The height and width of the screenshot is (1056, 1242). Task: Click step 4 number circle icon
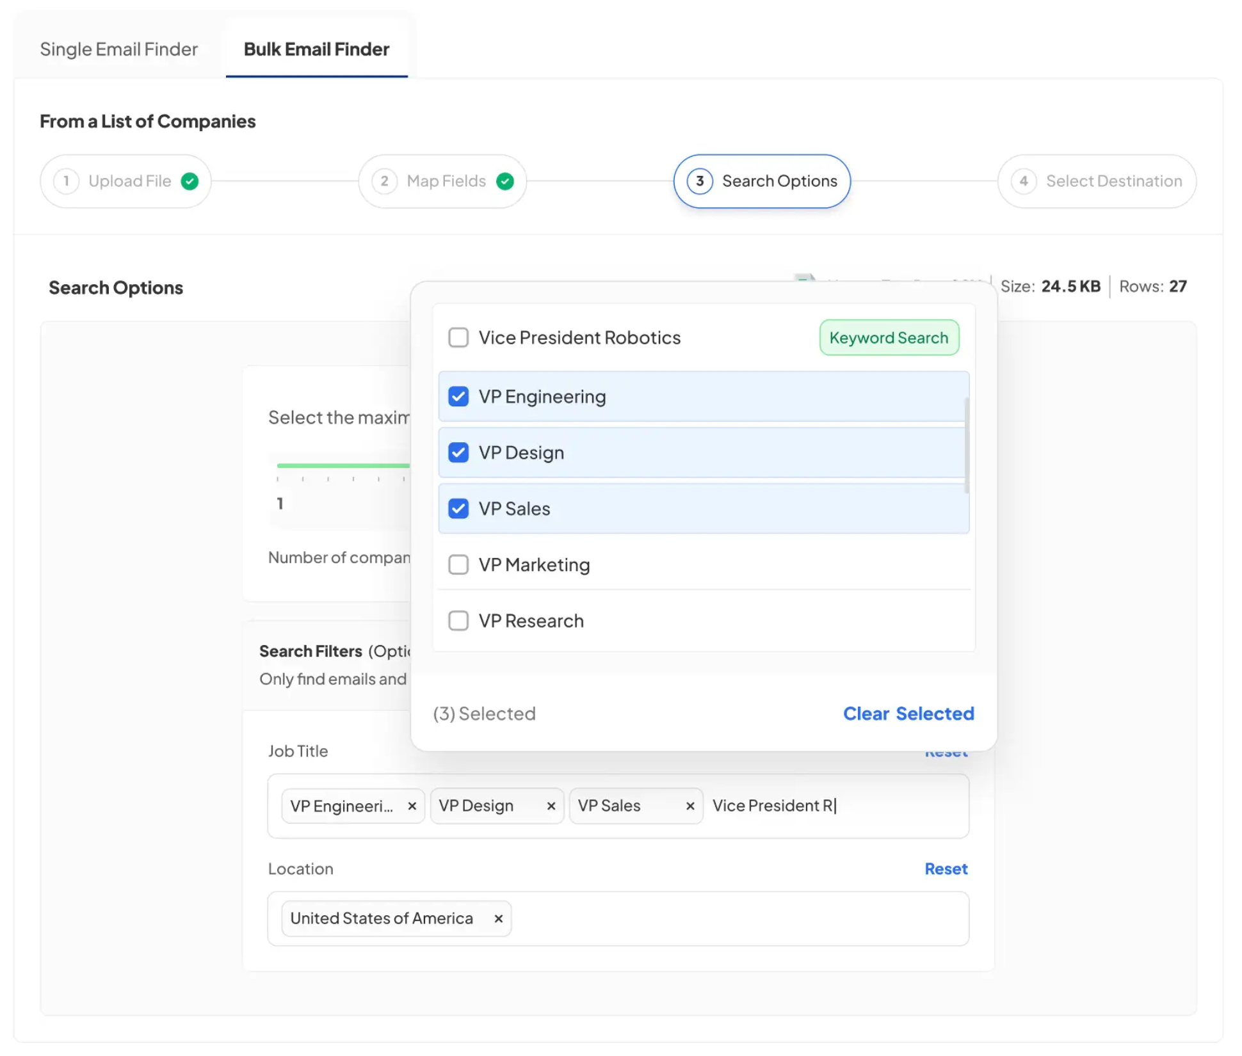coord(1023,181)
